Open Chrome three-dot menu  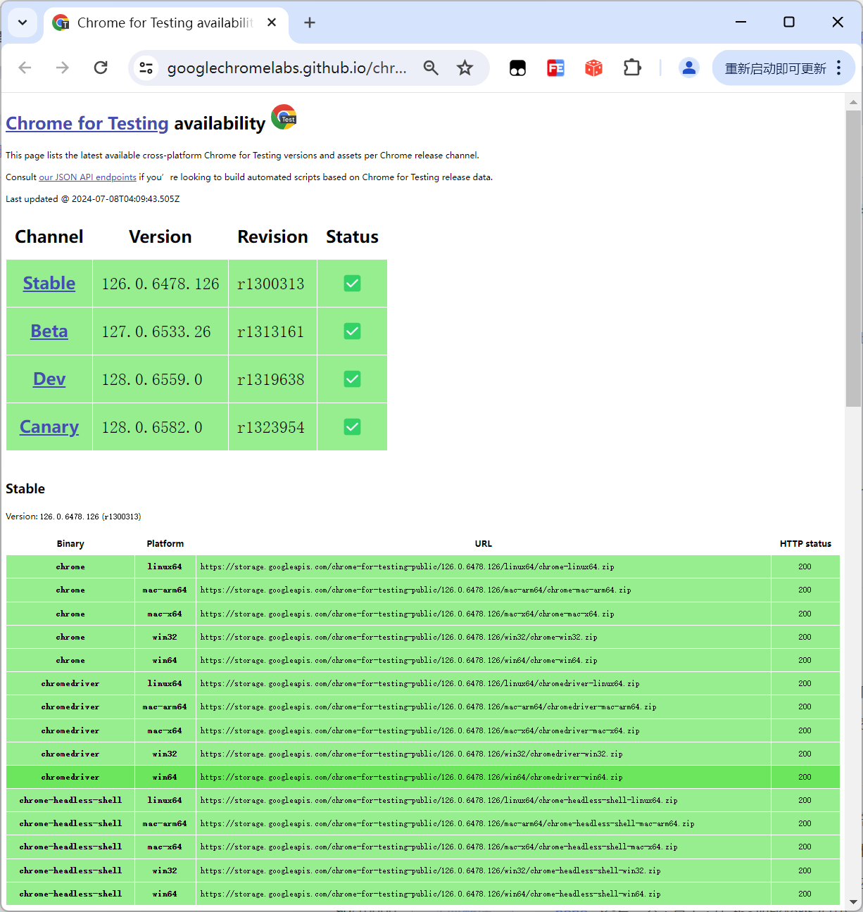tap(838, 68)
